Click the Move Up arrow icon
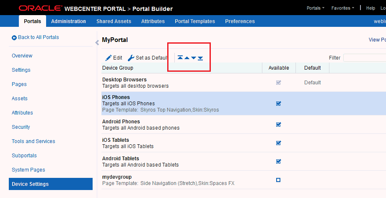Image resolution: width=386 pixels, height=198 pixels. (187, 58)
